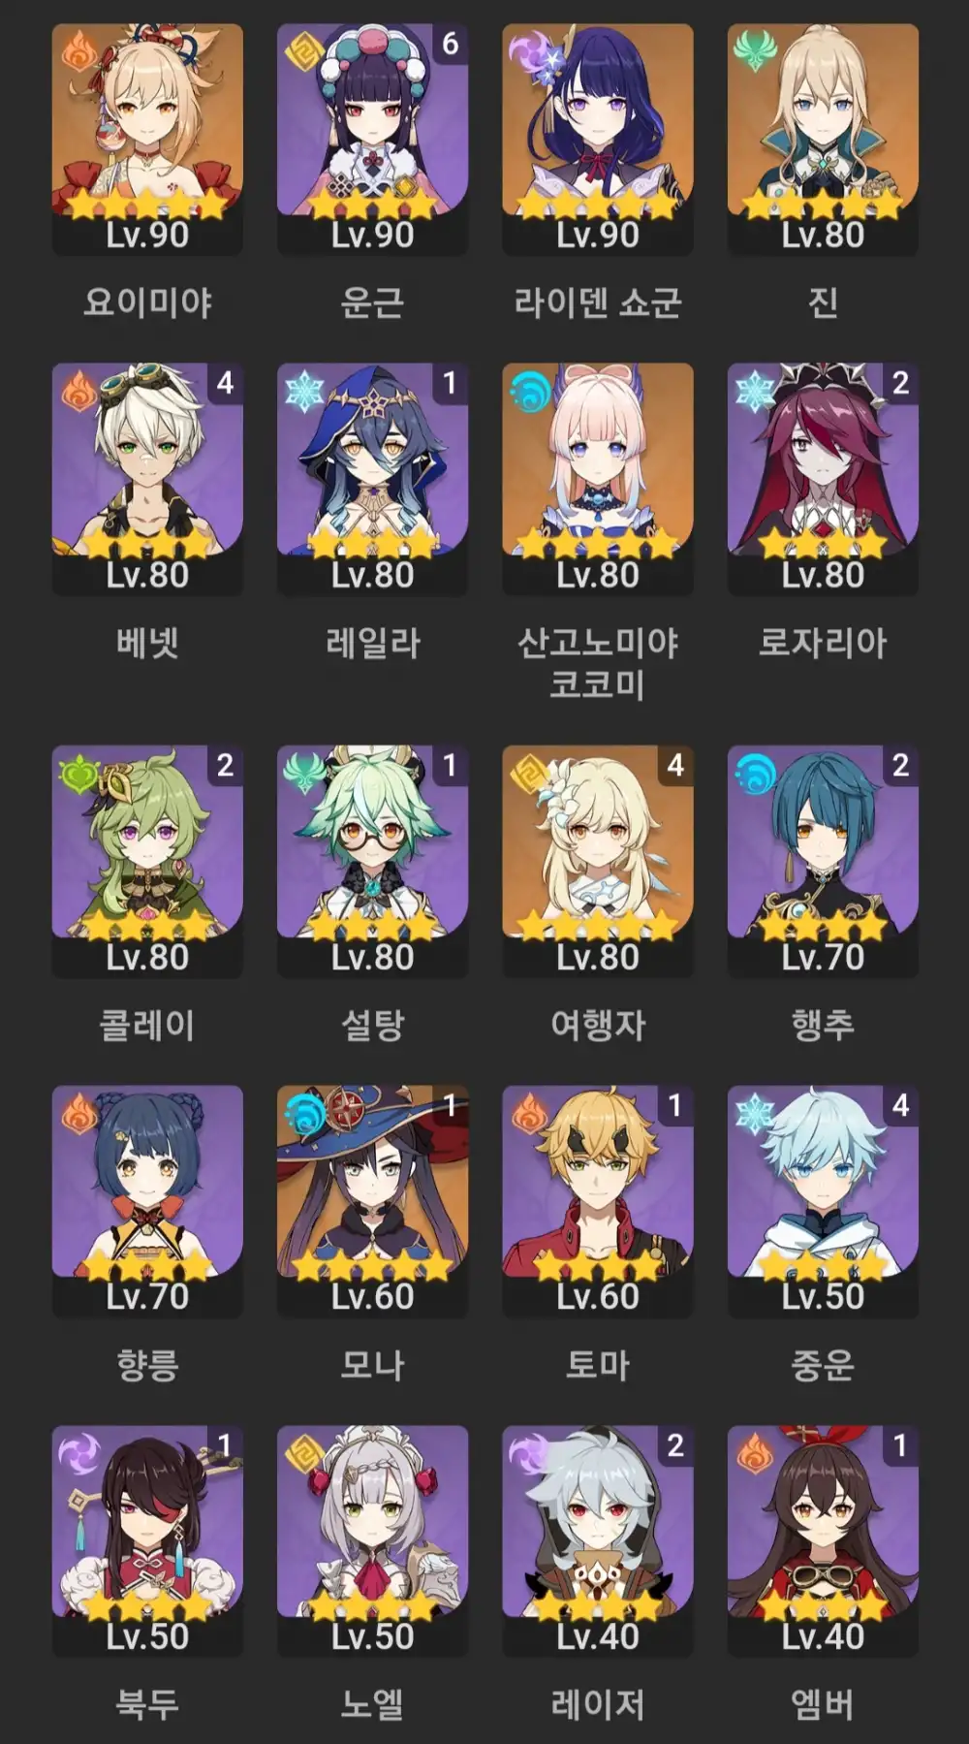The width and height of the screenshot is (969, 1744).
Task: Click the 향릉 name label
Action: (x=147, y=1364)
